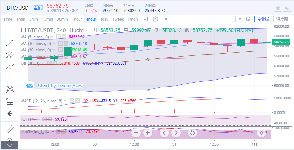The height and width of the screenshot is (150, 294).
Task: Remove the RSI (14) indicator
Action: click(50, 119)
